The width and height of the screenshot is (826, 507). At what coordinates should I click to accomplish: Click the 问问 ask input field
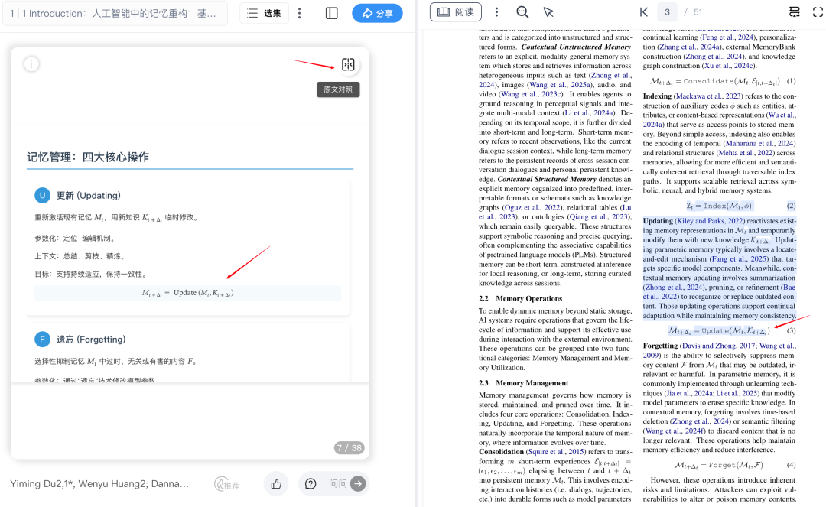tap(337, 484)
